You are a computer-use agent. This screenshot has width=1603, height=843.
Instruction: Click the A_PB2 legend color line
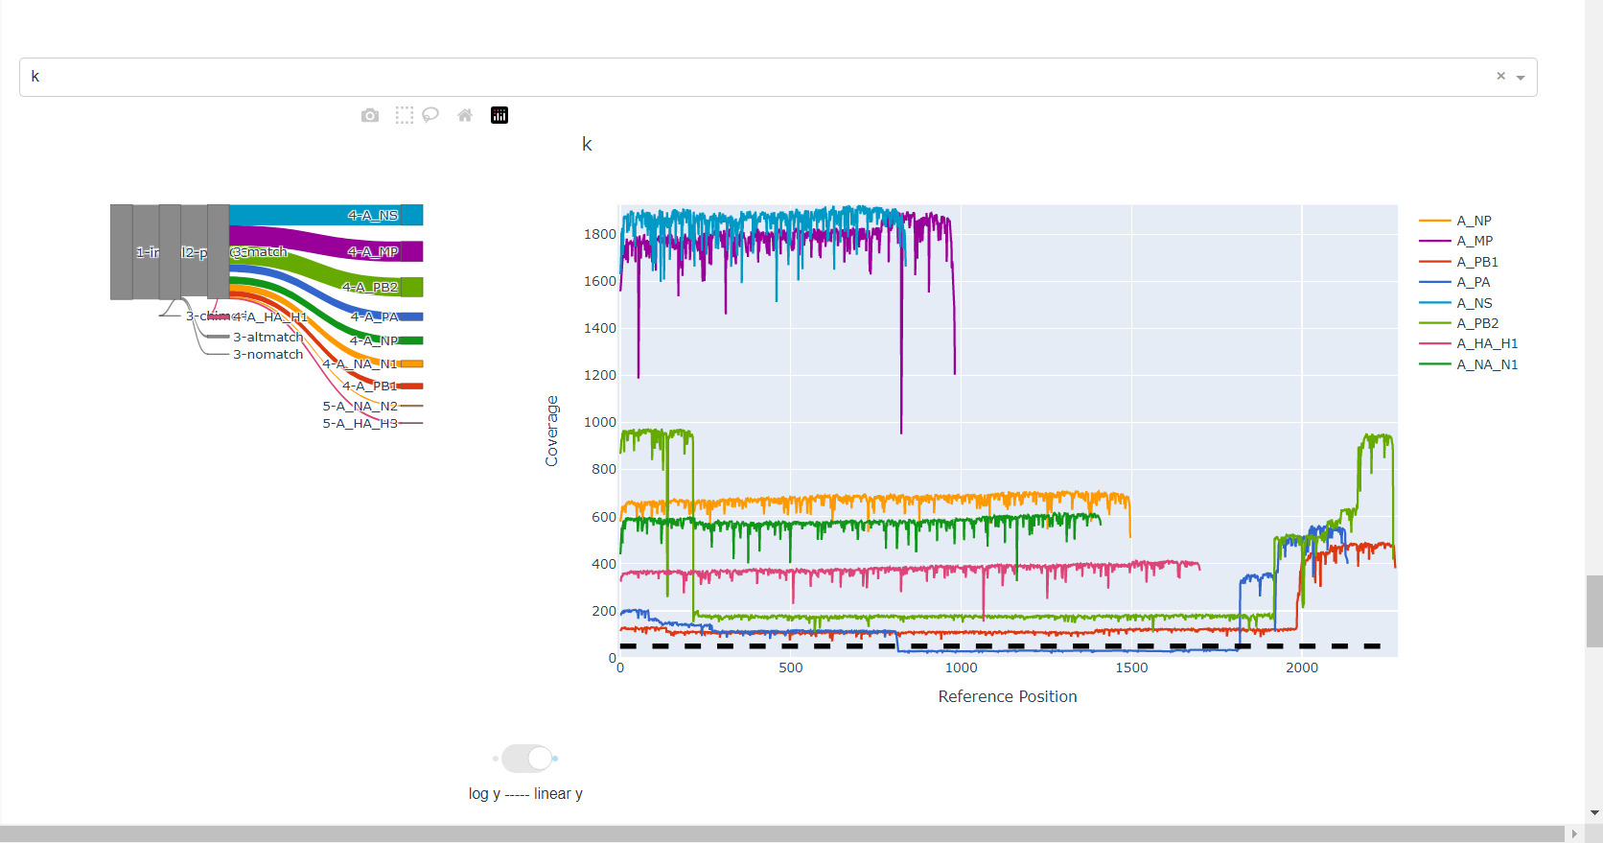click(x=1435, y=323)
